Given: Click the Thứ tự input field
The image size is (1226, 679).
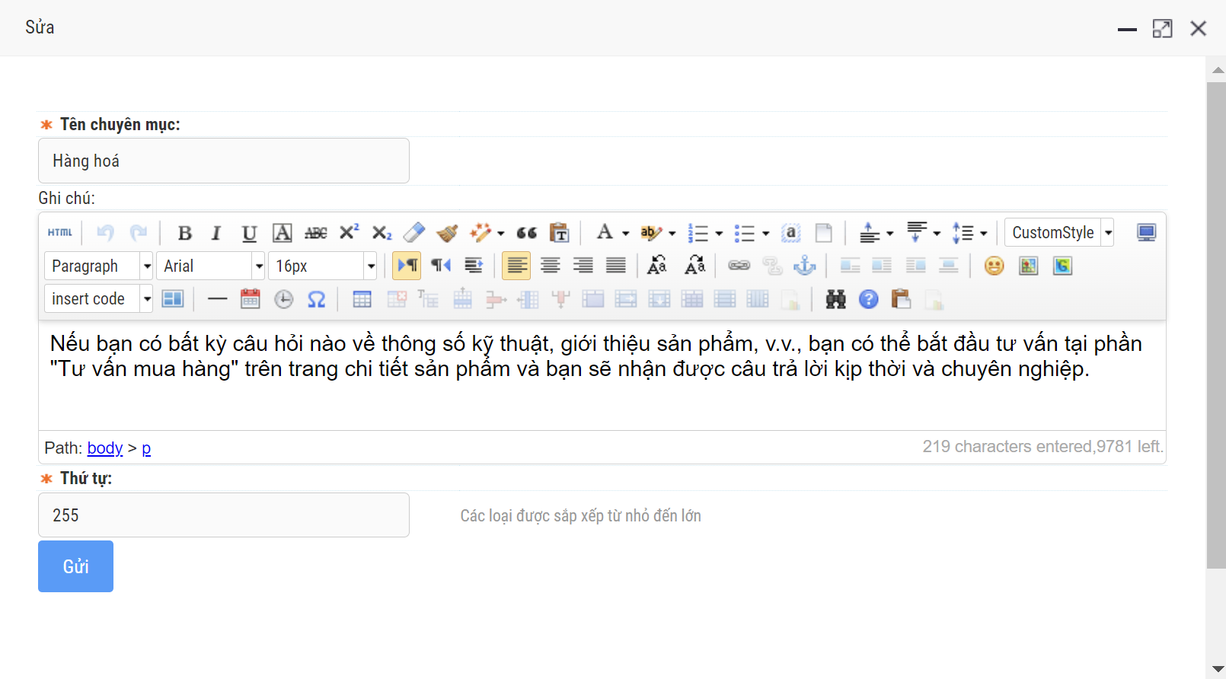Looking at the screenshot, I should [223, 515].
